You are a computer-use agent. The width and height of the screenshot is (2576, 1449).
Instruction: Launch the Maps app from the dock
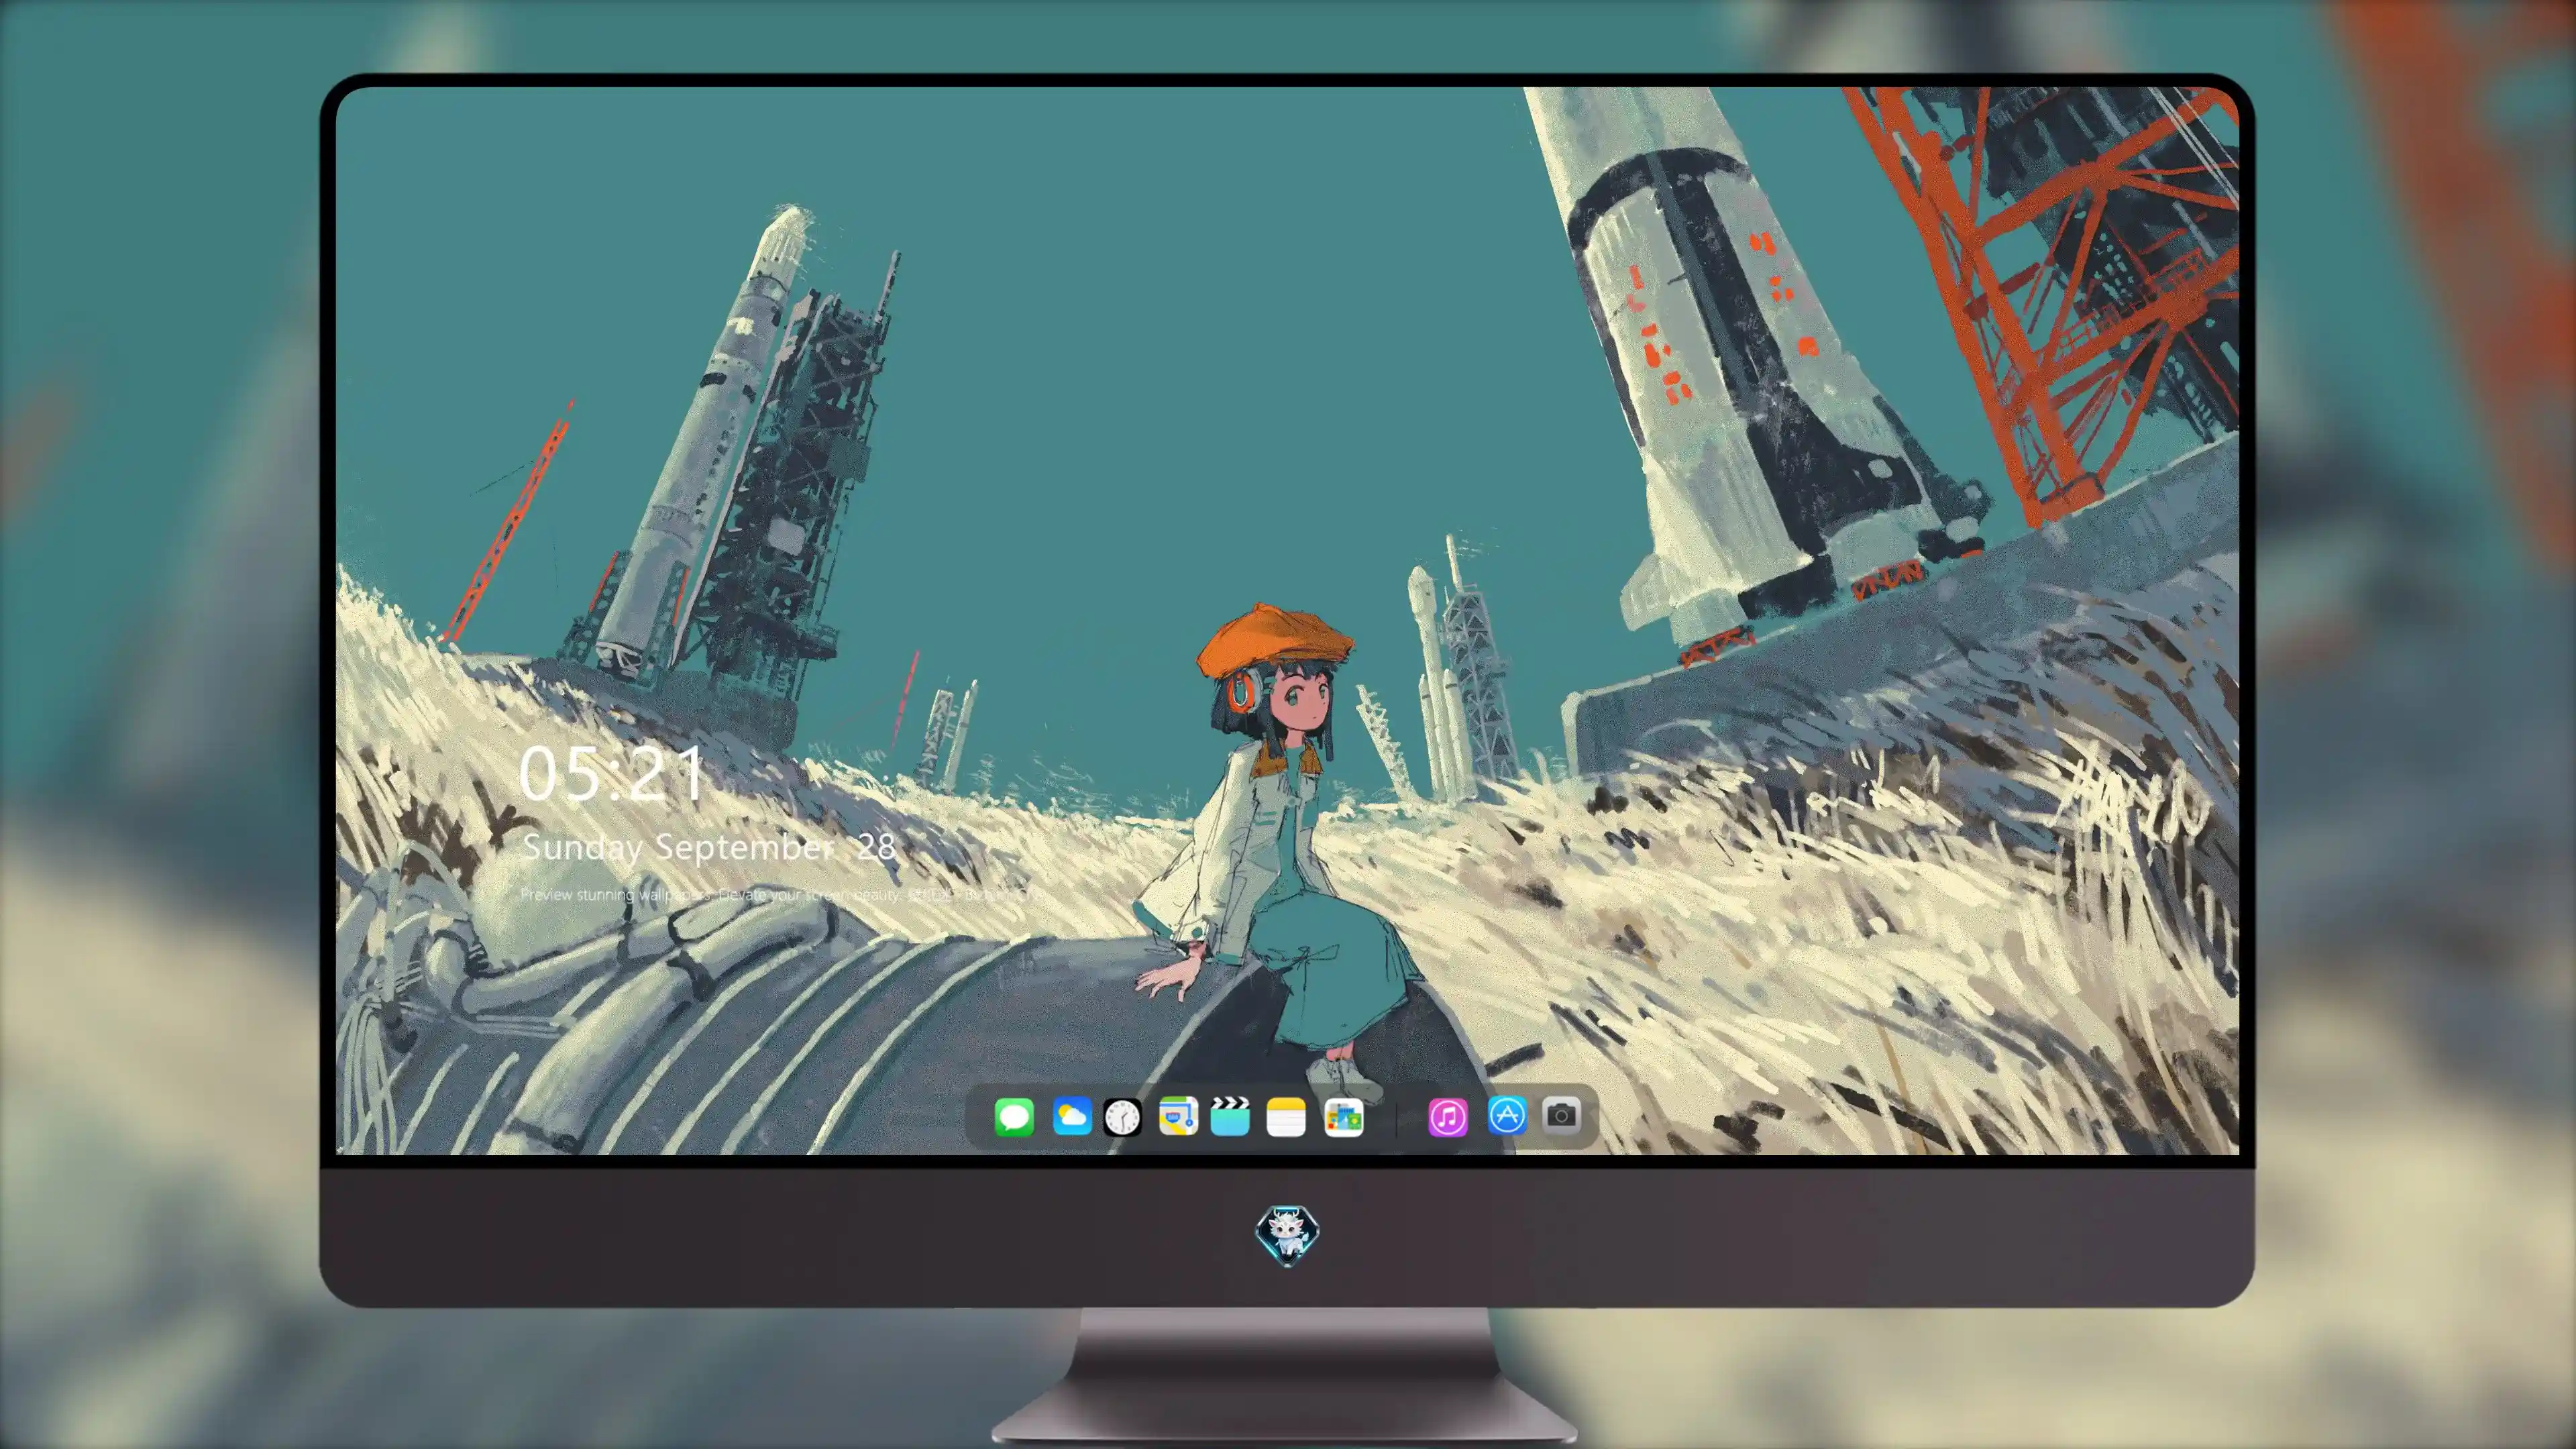point(1178,1117)
